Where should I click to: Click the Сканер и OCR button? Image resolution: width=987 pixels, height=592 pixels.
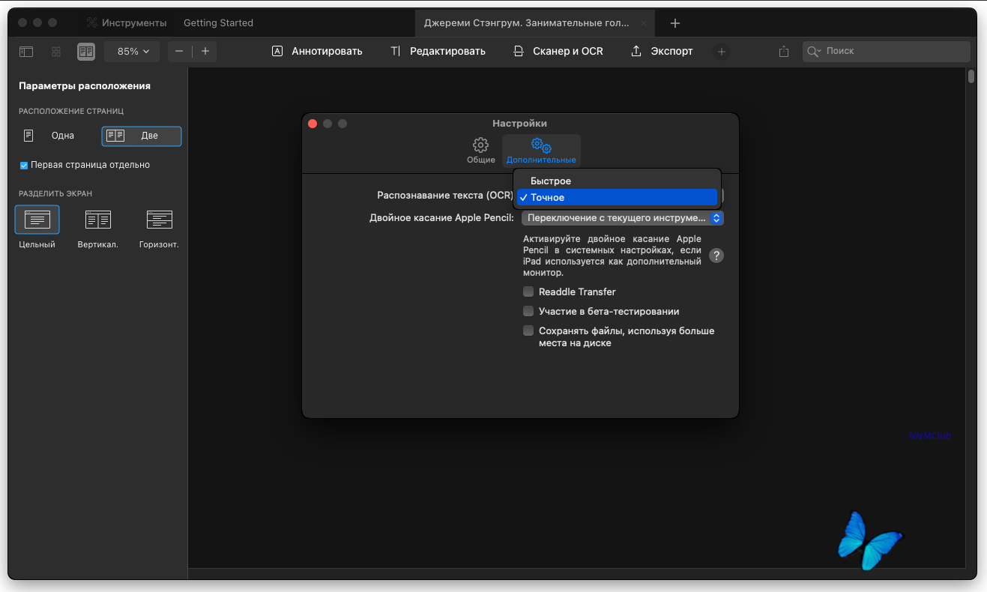coord(558,52)
